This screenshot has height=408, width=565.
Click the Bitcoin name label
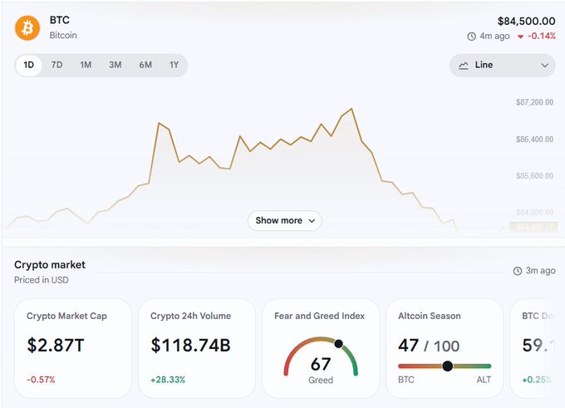coord(63,36)
